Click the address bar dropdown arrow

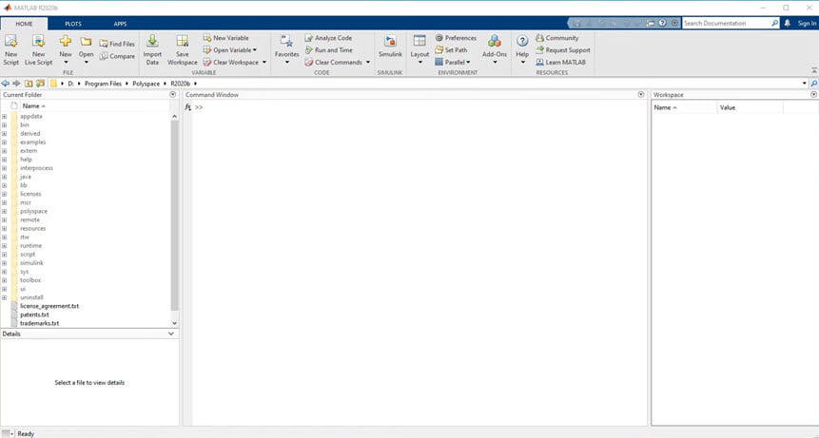click(805, 84)
